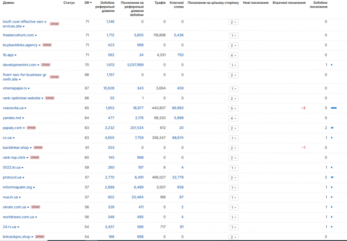This screenshot has width=347, height=241.
Task: Click SPAM badge beside linkrankpro.shop
Action: (40, 237)
